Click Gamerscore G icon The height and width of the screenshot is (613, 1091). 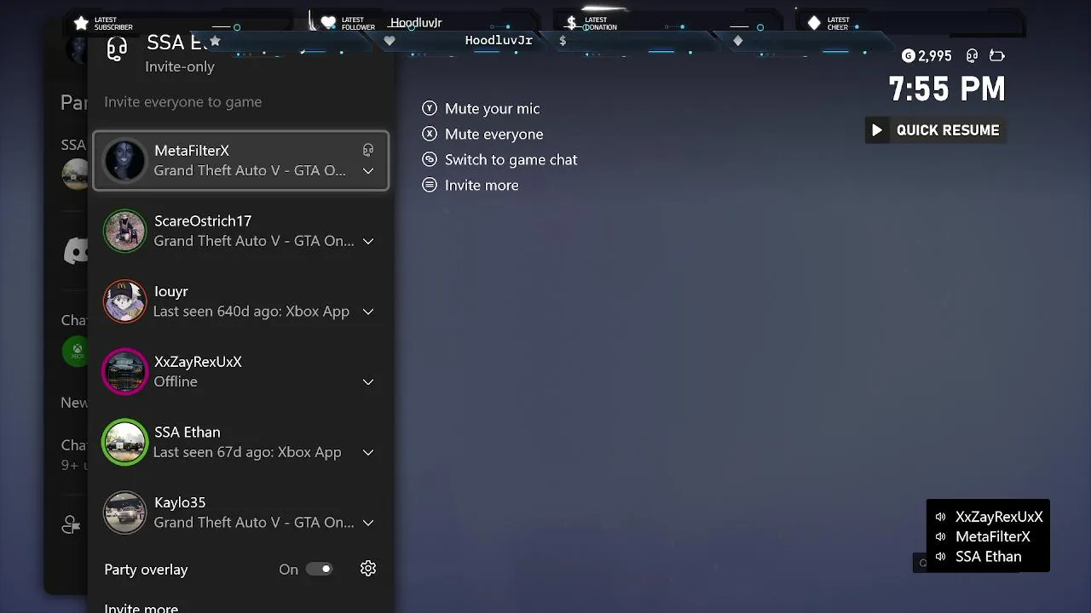909,56
